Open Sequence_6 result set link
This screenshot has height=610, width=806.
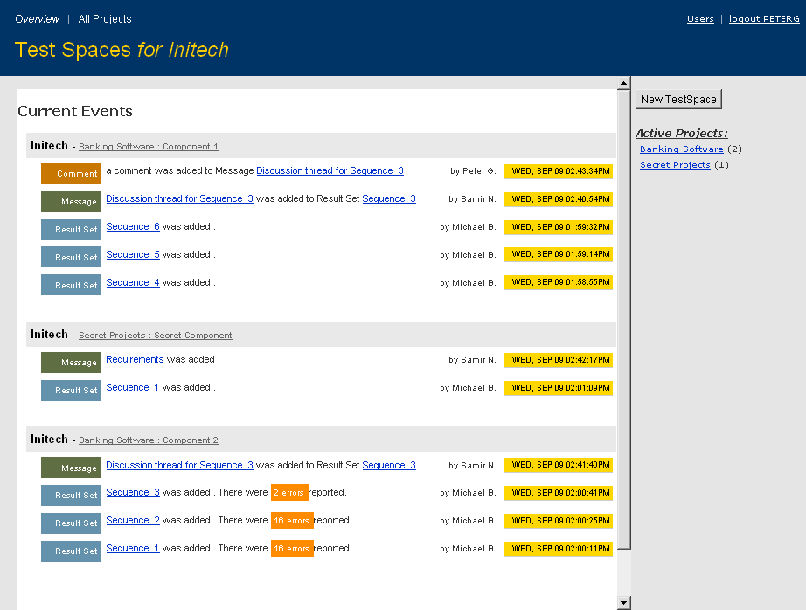133,226
